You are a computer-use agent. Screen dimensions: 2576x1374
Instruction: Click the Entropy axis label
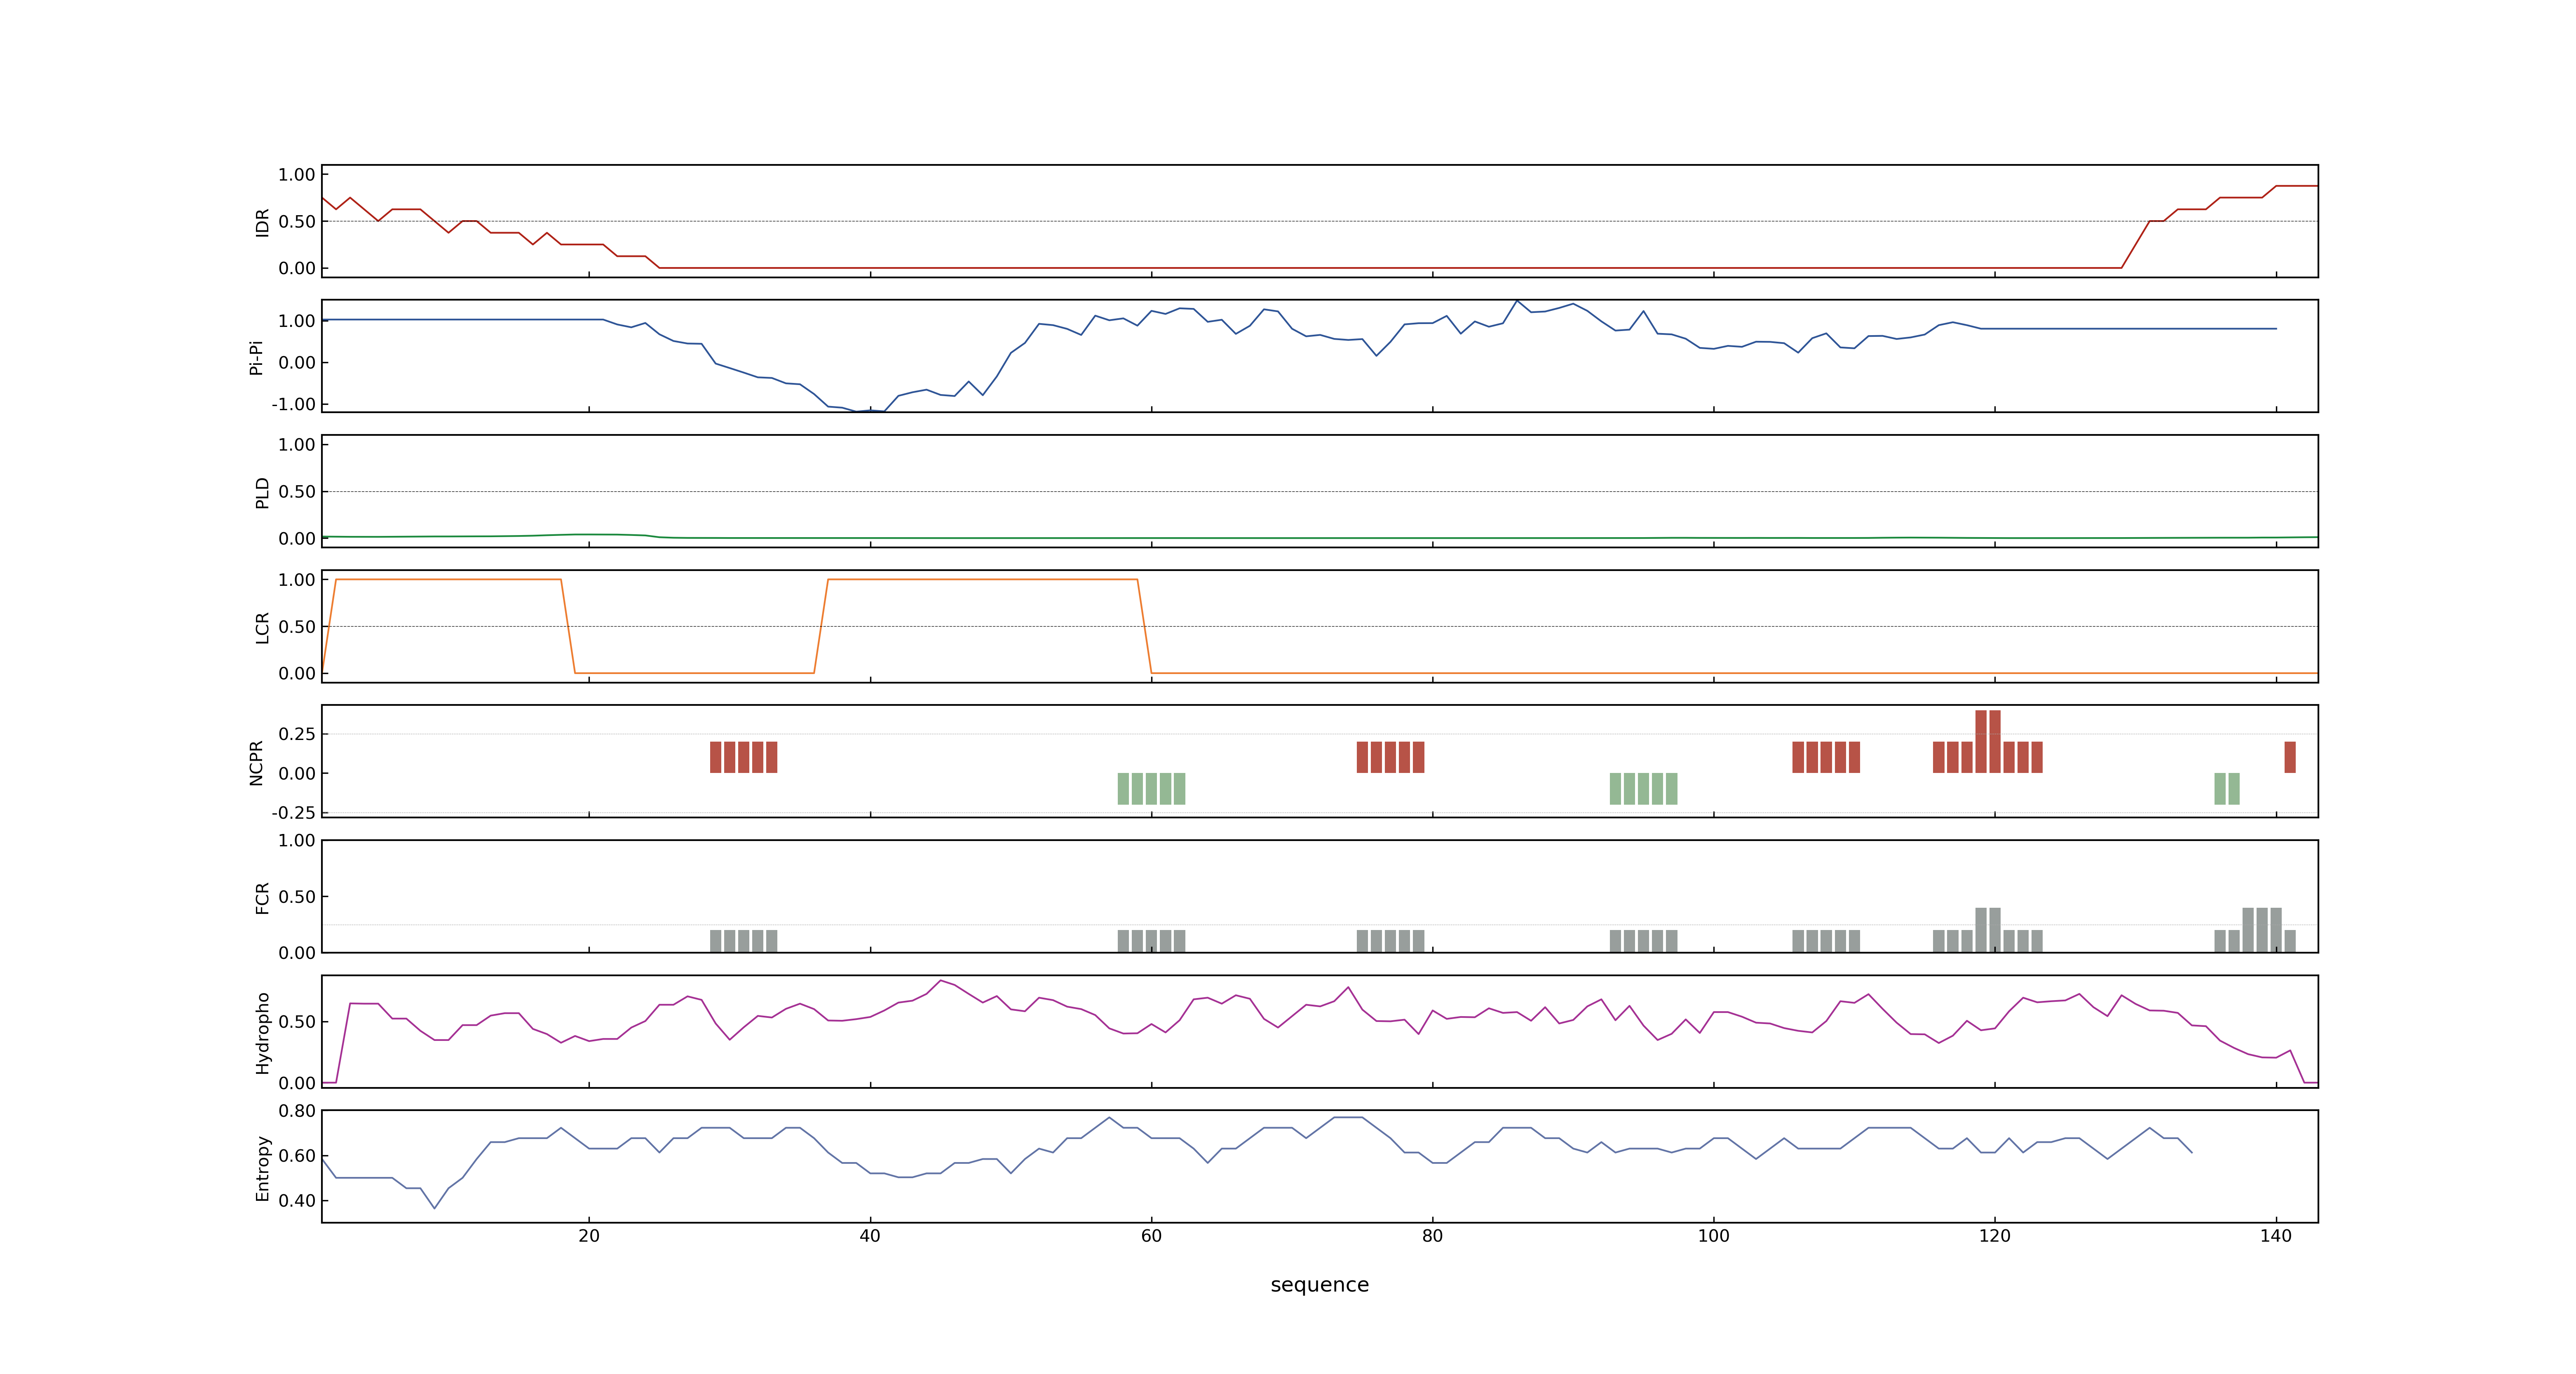[262, 1168]
